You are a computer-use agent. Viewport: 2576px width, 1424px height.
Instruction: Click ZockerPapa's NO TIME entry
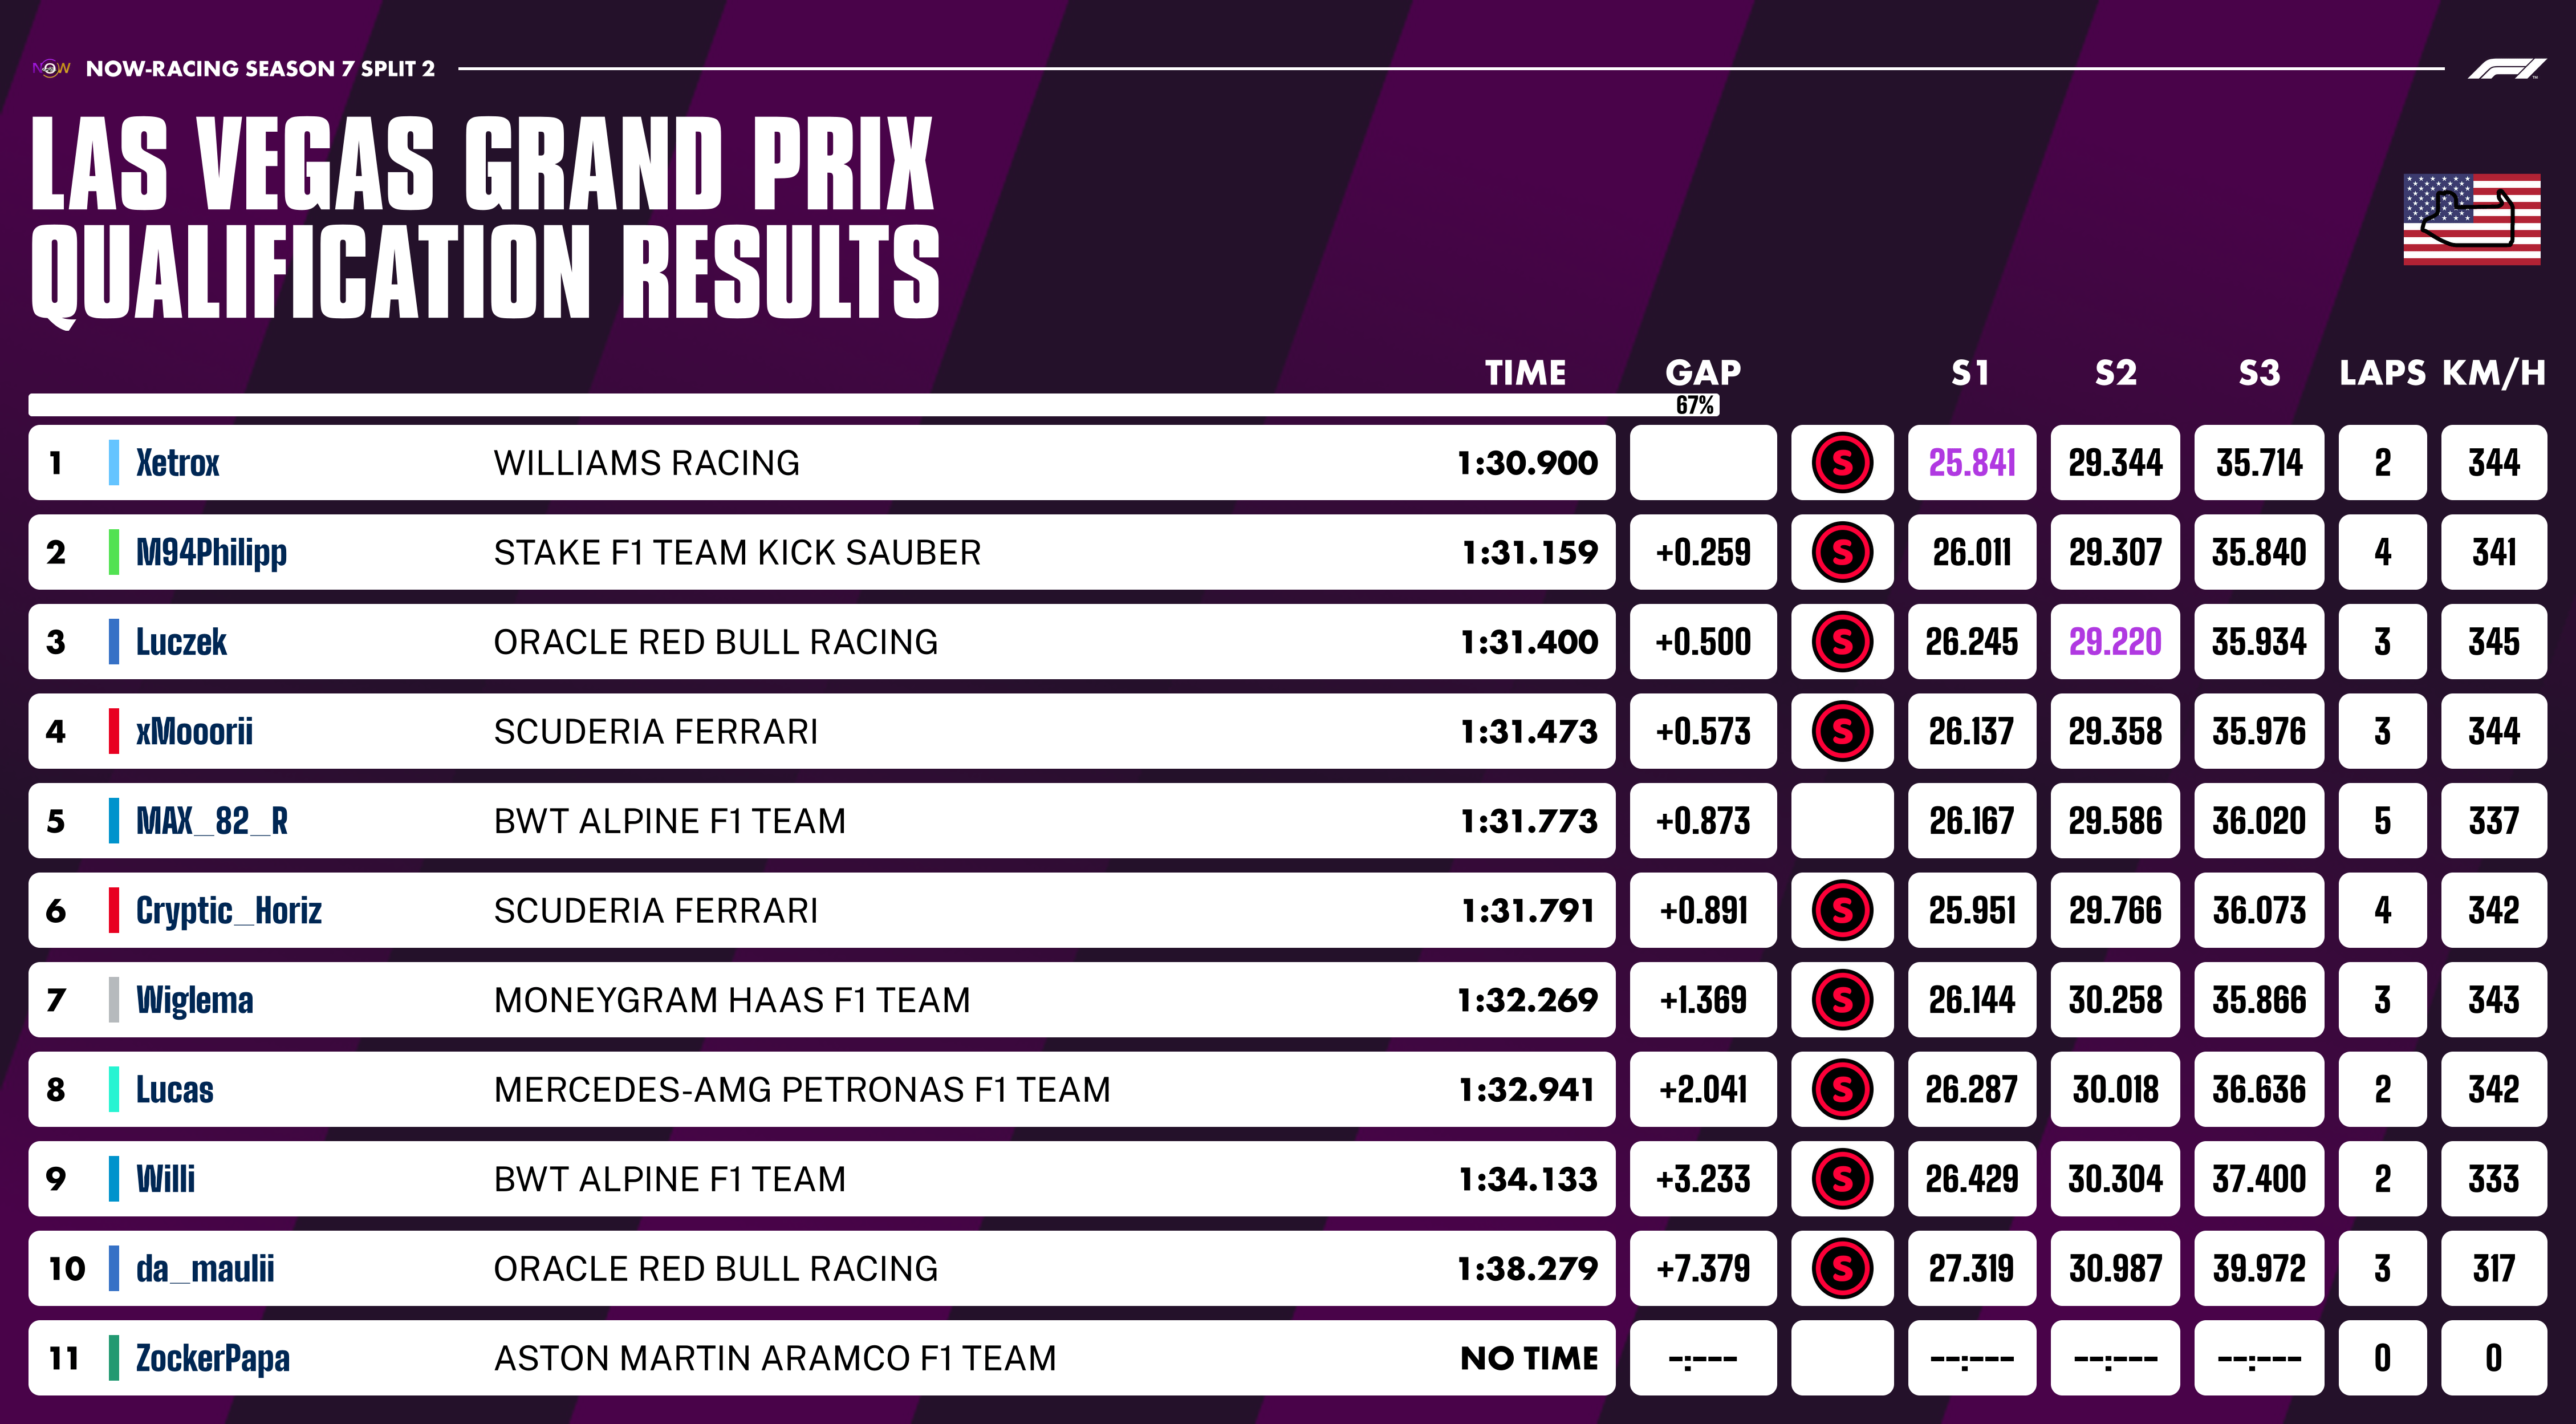(x=1529, y=1358)
